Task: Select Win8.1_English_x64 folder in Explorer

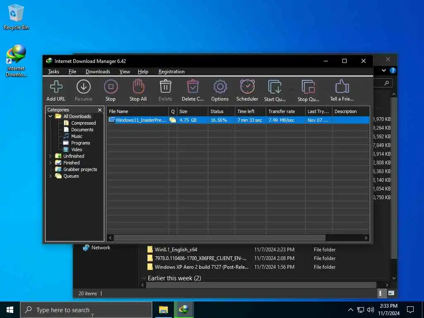Action: click(x=176, y=250)
